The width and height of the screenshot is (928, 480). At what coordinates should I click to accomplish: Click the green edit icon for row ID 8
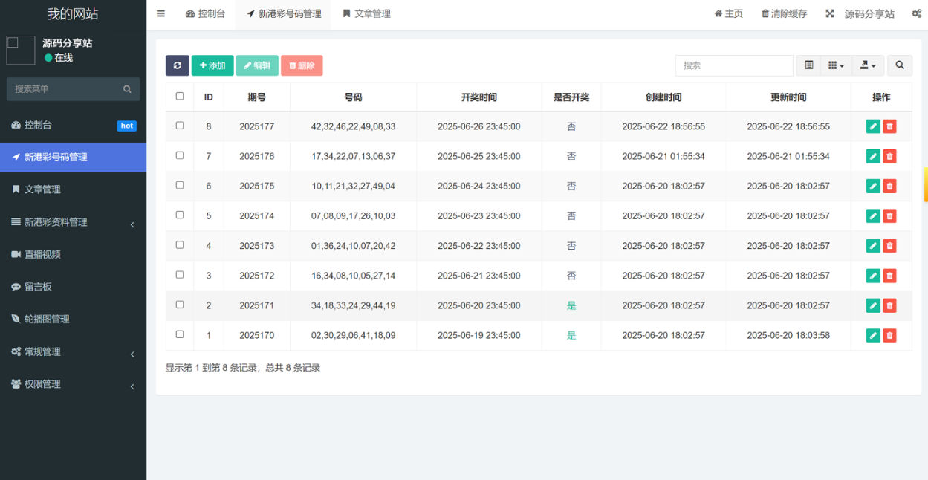(x=873, y=126)
